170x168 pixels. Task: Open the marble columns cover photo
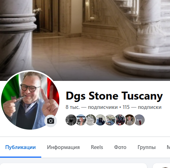[85, 35]
